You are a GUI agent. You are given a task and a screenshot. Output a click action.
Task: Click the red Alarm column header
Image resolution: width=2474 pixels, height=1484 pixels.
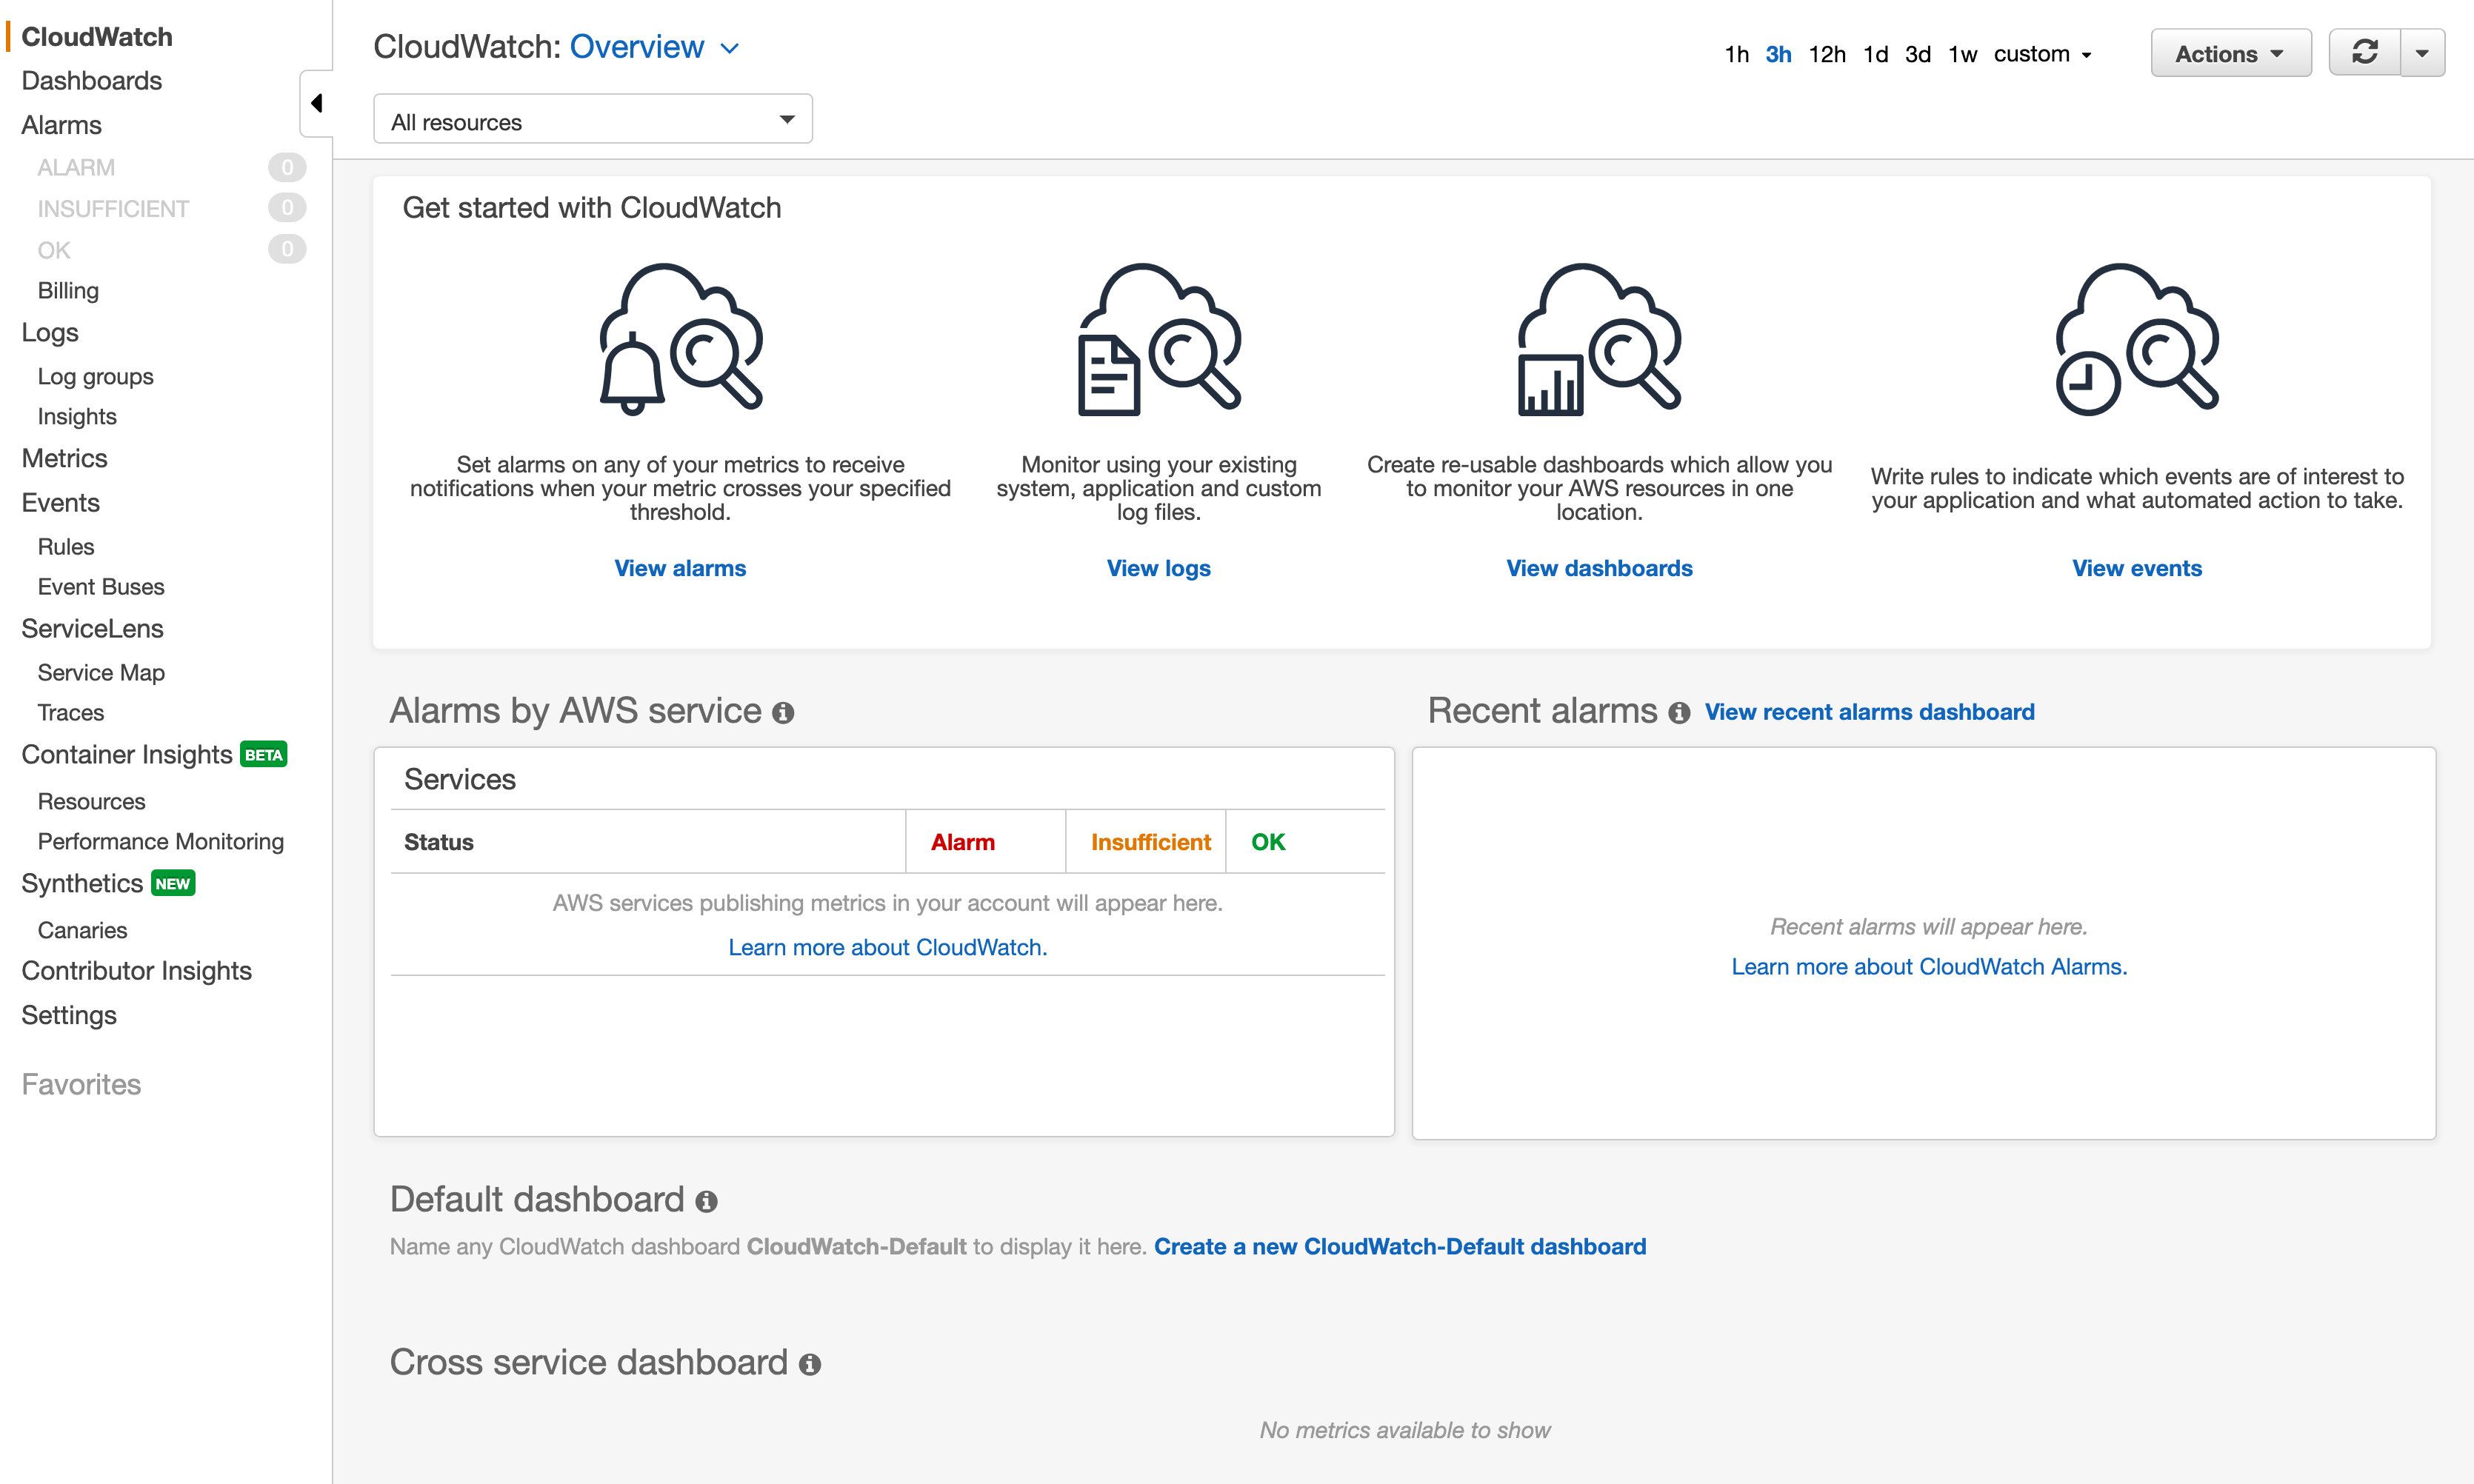(x=963, y=843)
